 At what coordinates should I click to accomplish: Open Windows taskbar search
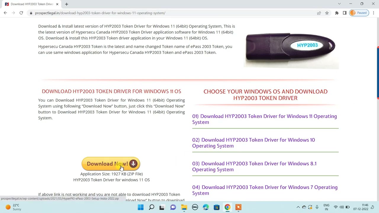point(151,207)
